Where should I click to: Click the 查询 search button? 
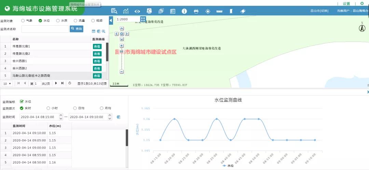click(x=77, y=29)
